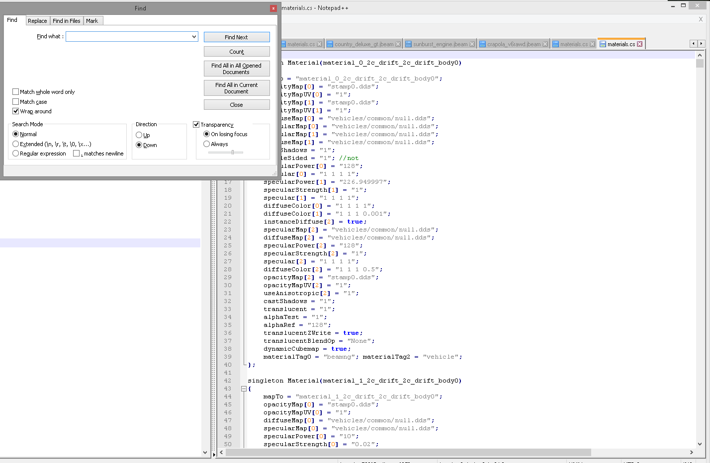Switch to the Replace tab
Screen dimensions: 710x463
coord(37,21)
